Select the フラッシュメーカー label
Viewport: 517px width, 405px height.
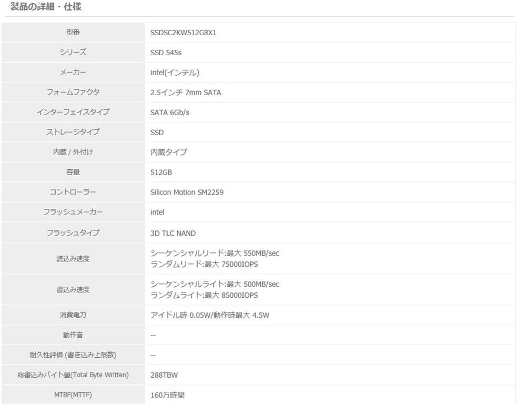click(73, 212)
